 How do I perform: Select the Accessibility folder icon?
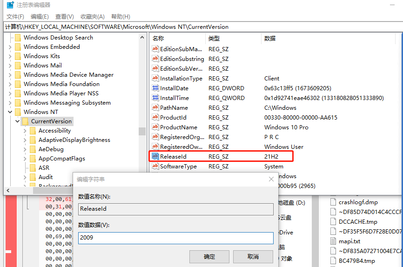(33, 131)
